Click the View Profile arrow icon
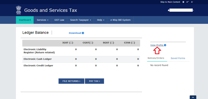This screenshot has width=208, height=99. click(x=165, y=45)
